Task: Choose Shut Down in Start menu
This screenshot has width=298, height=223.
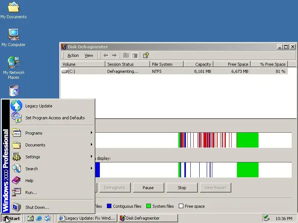Action: click(52, 207)
